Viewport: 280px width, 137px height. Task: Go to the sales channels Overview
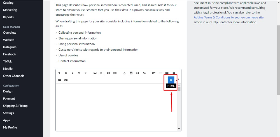(10, 32)
